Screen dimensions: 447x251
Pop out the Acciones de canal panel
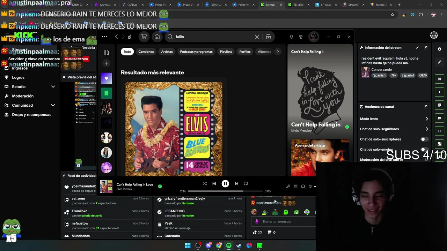click(x=425, y=107)
